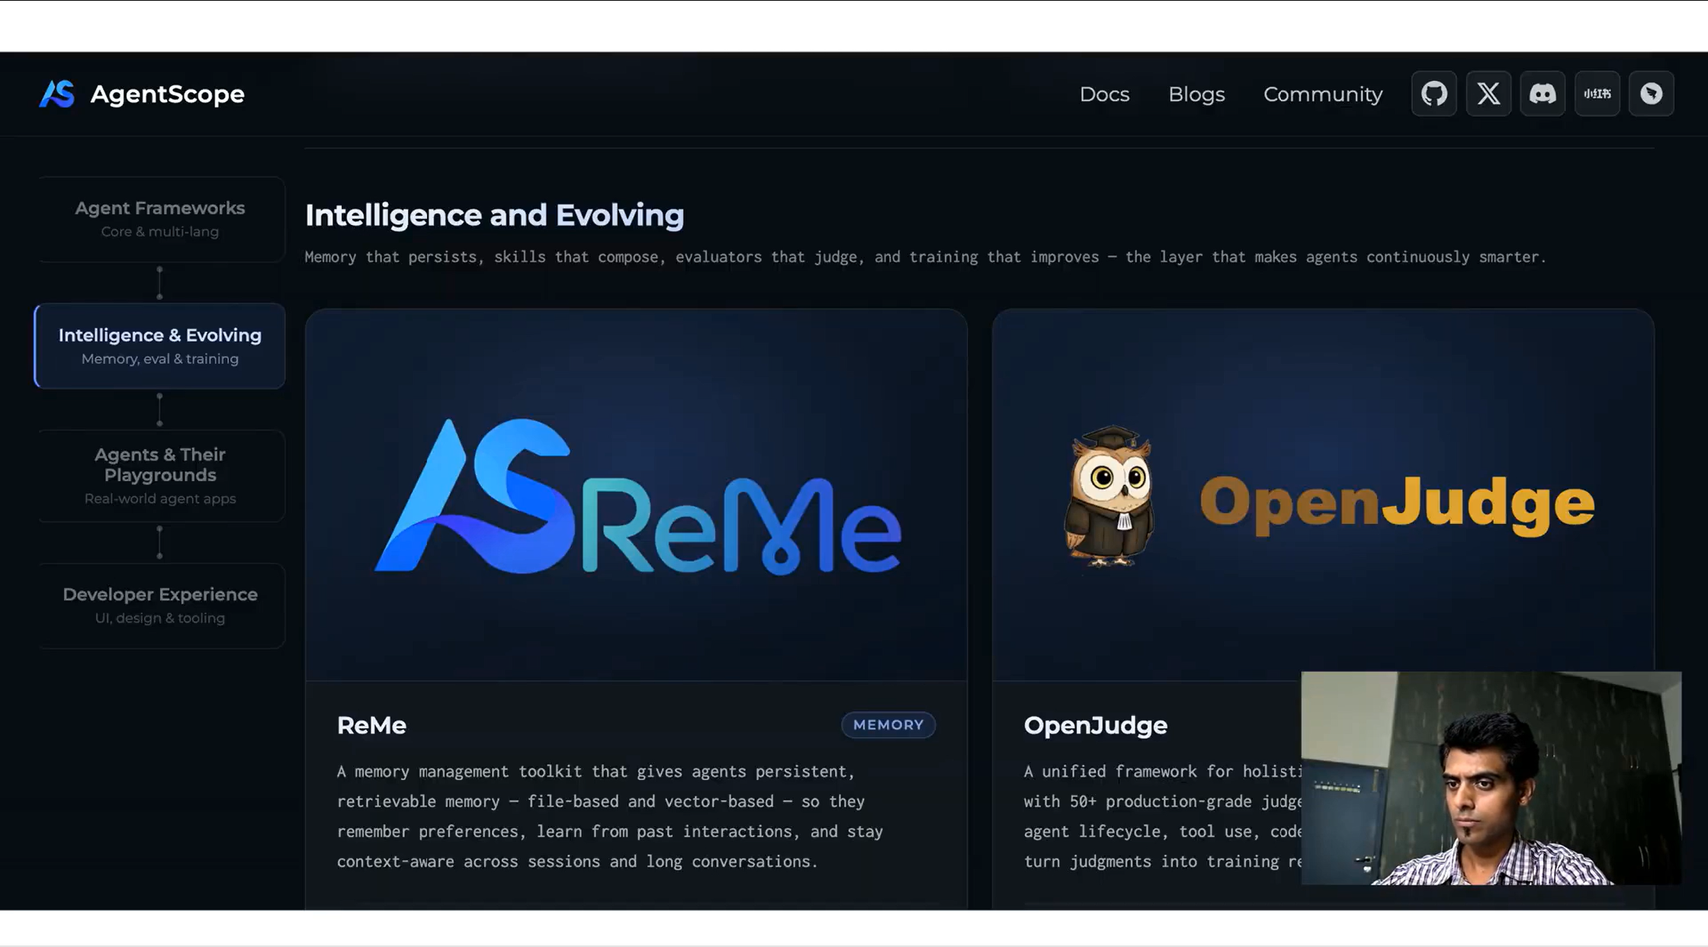1708x947 pixels.
Task: Click the MEMORY tag badge
Action: pyautogui.click(x=888, y=725)
